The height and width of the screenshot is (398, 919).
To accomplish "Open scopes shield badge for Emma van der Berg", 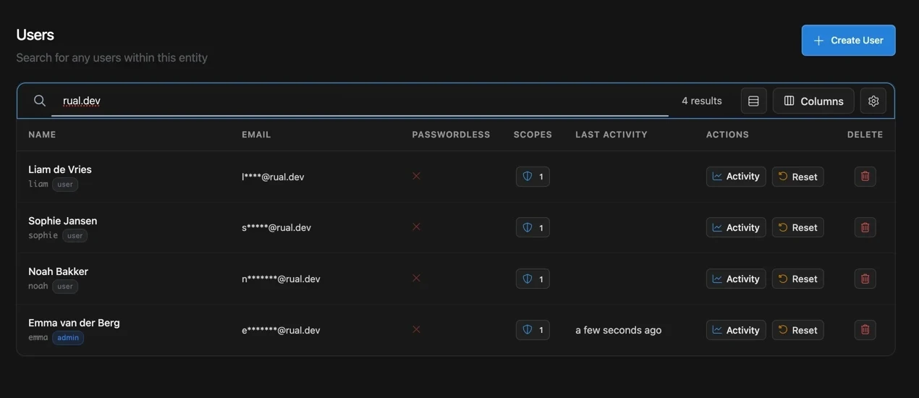I will pyautogui.click(x=533, y=330).
